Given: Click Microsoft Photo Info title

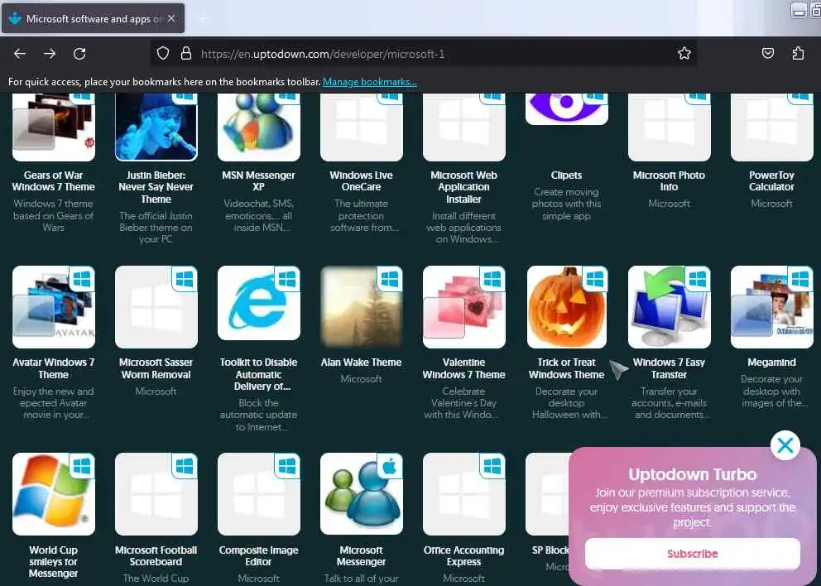Looking at the screenshot, I should (670, 180).
